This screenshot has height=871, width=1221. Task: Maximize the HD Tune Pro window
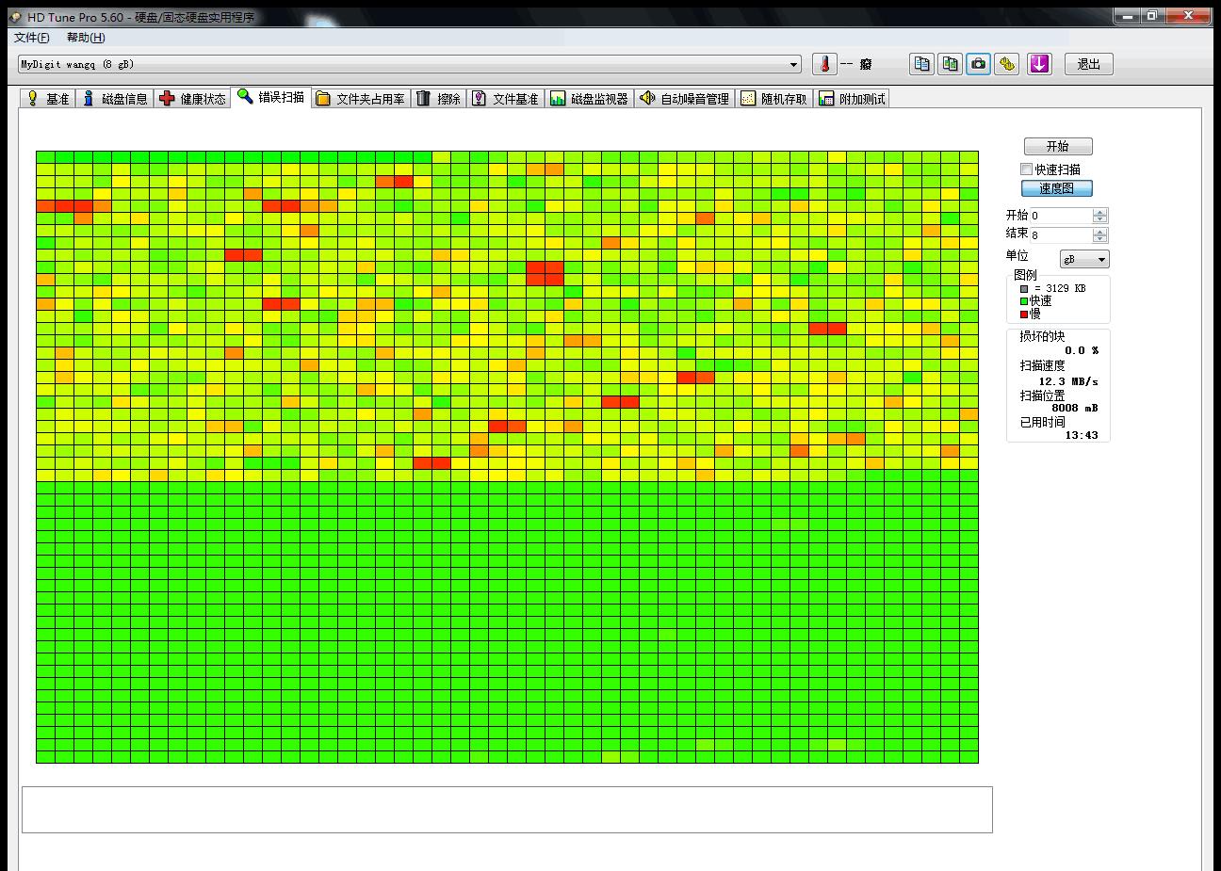click(1151, 15)
